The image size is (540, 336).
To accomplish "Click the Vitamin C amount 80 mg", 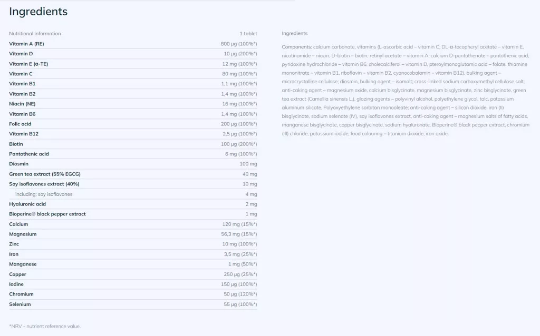I will tap(239, 74).
